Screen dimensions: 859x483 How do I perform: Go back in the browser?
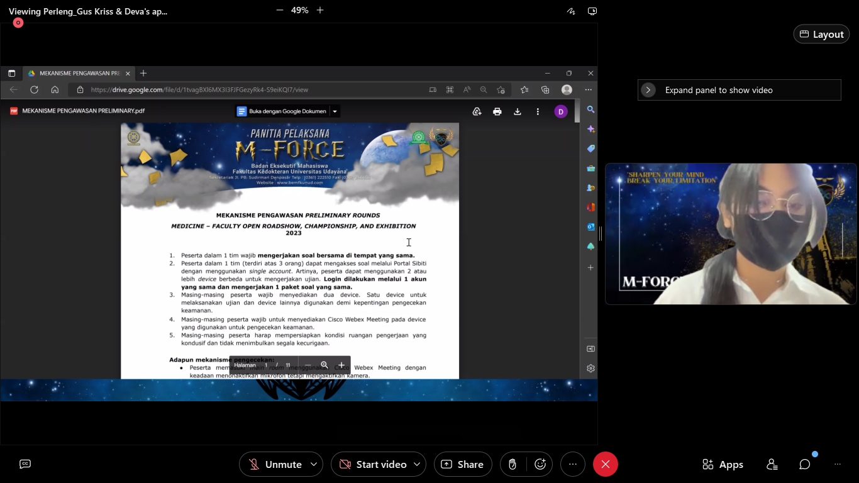point(14,90)
